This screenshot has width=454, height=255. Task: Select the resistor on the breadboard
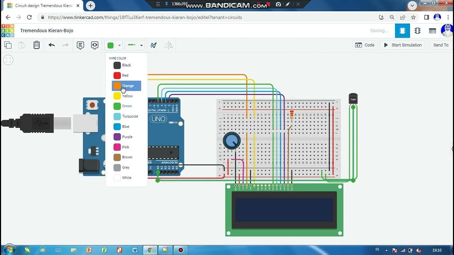coord(292,115)
